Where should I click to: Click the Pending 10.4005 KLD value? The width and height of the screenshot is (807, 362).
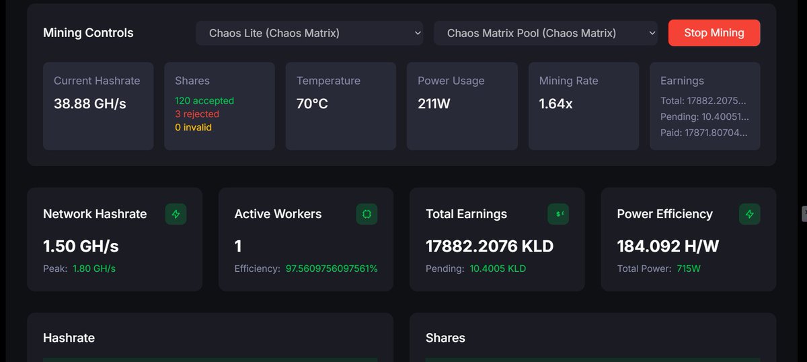pyautogui.click(x=498, y=268)
